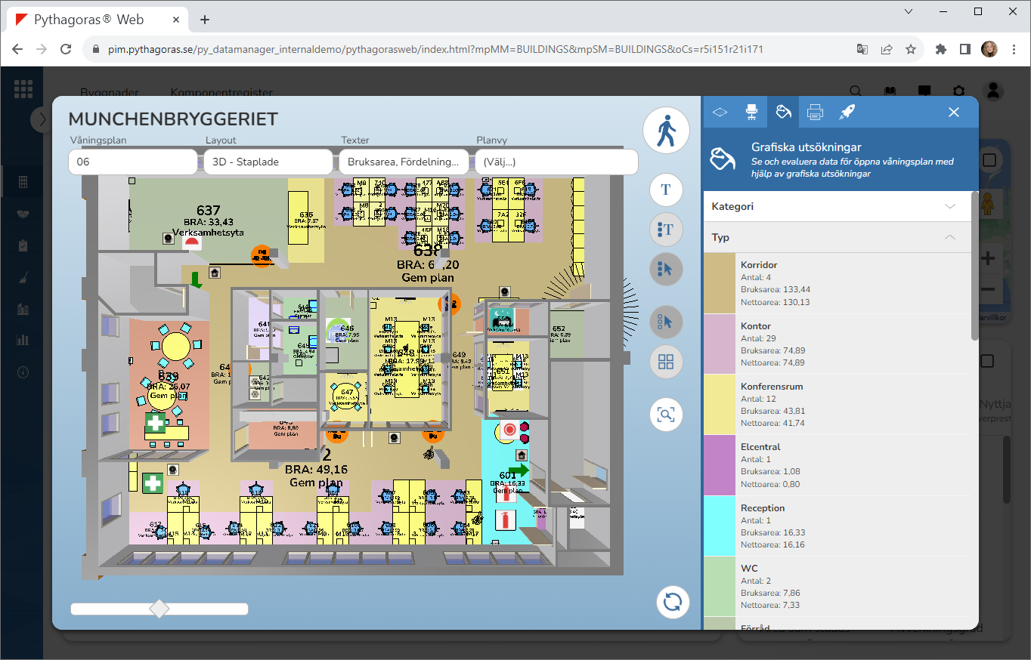
Task: Activate the walking person walkthrough button
Action: click(x=666, y=131)
